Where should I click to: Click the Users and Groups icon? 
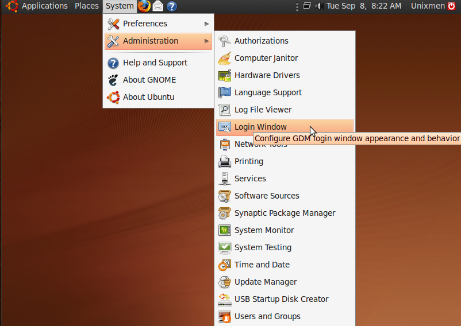pos(225,317)
